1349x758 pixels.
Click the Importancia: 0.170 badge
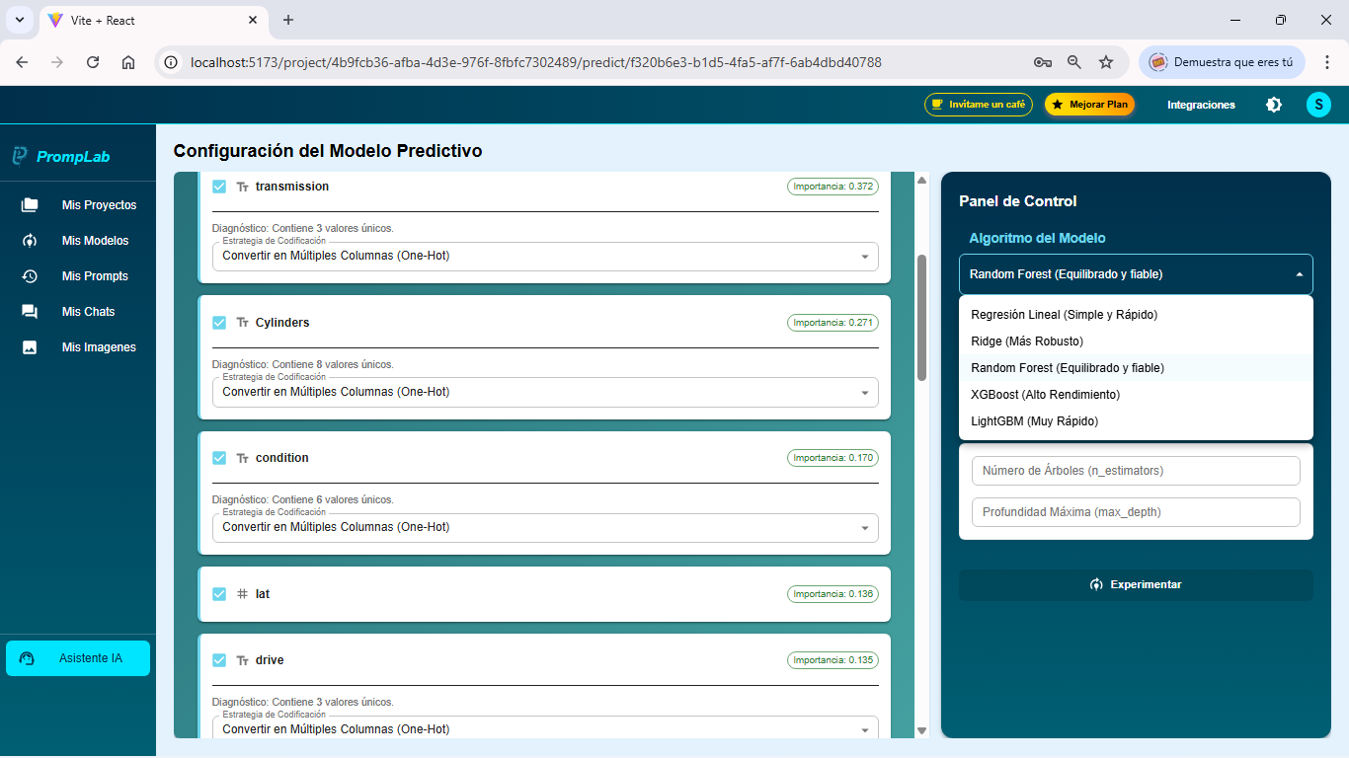pyautogui.click(x=833, y=458)
